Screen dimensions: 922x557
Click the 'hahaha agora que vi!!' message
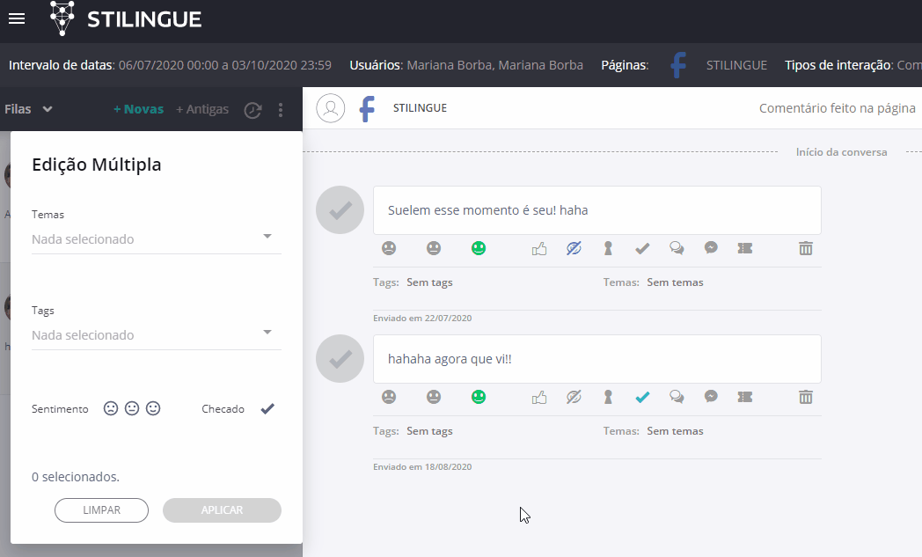tap(596, 359)
